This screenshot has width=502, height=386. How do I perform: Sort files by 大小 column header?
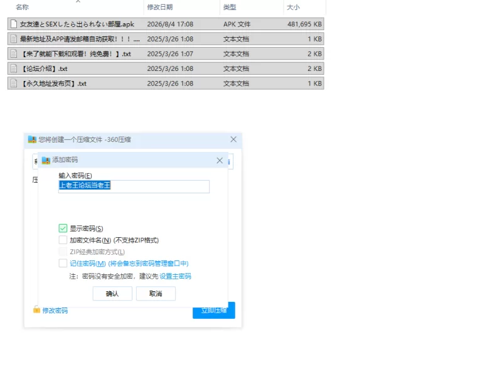click(293, 7)
